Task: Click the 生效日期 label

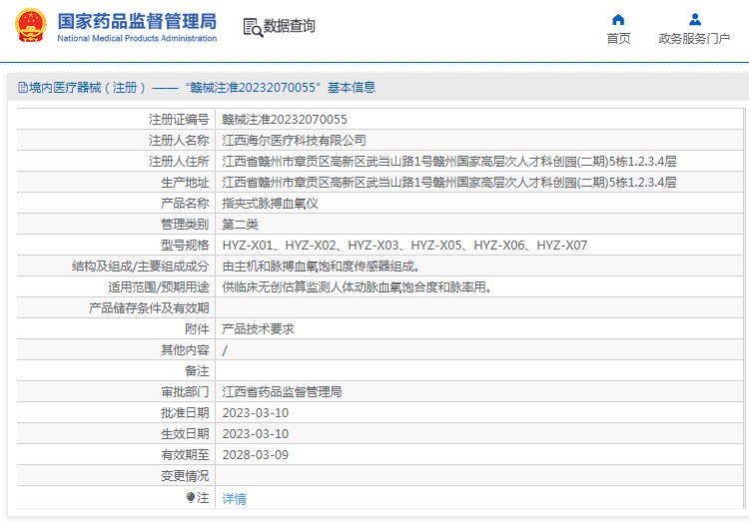Action: pos(185,434)
